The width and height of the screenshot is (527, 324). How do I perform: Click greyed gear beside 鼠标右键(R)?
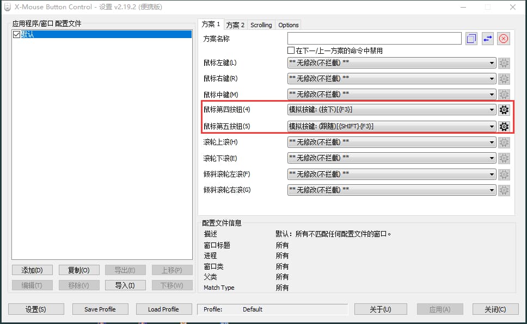(x=504, y=79)
